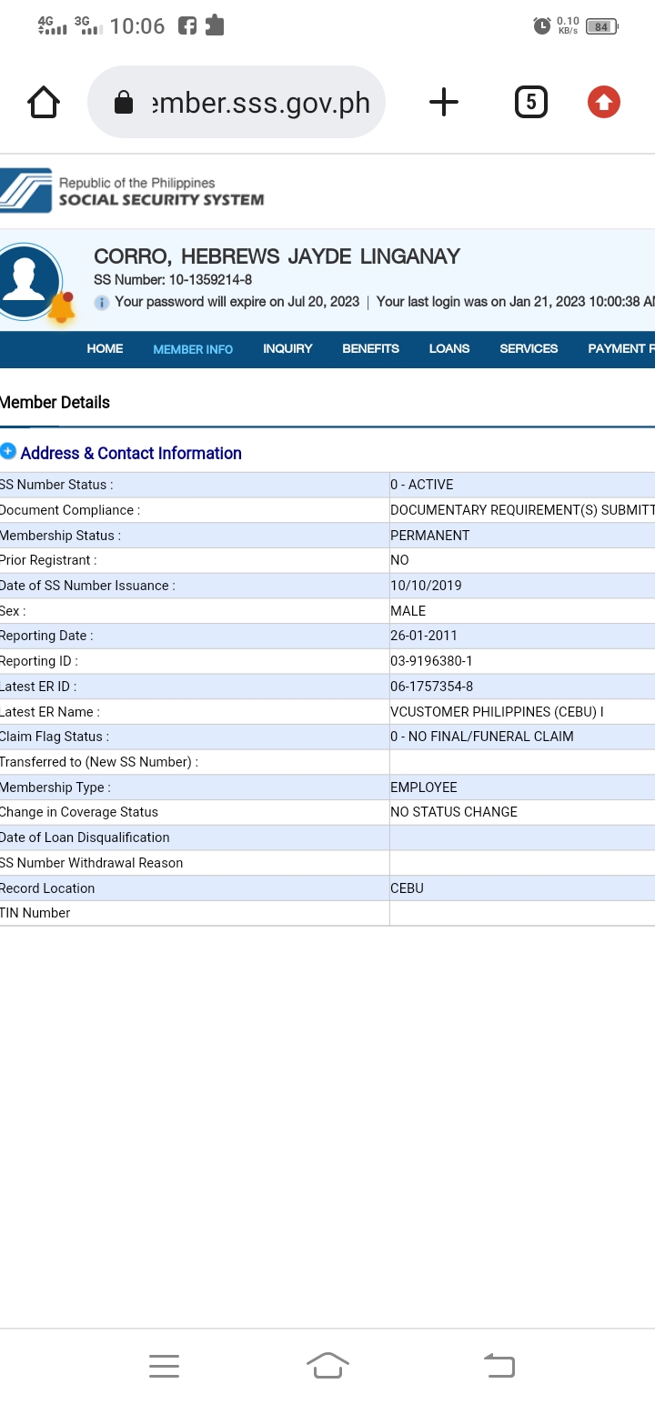655x1404 pixels.
Task: Click the Address & Contact Information heading
Action: [131, 453]
